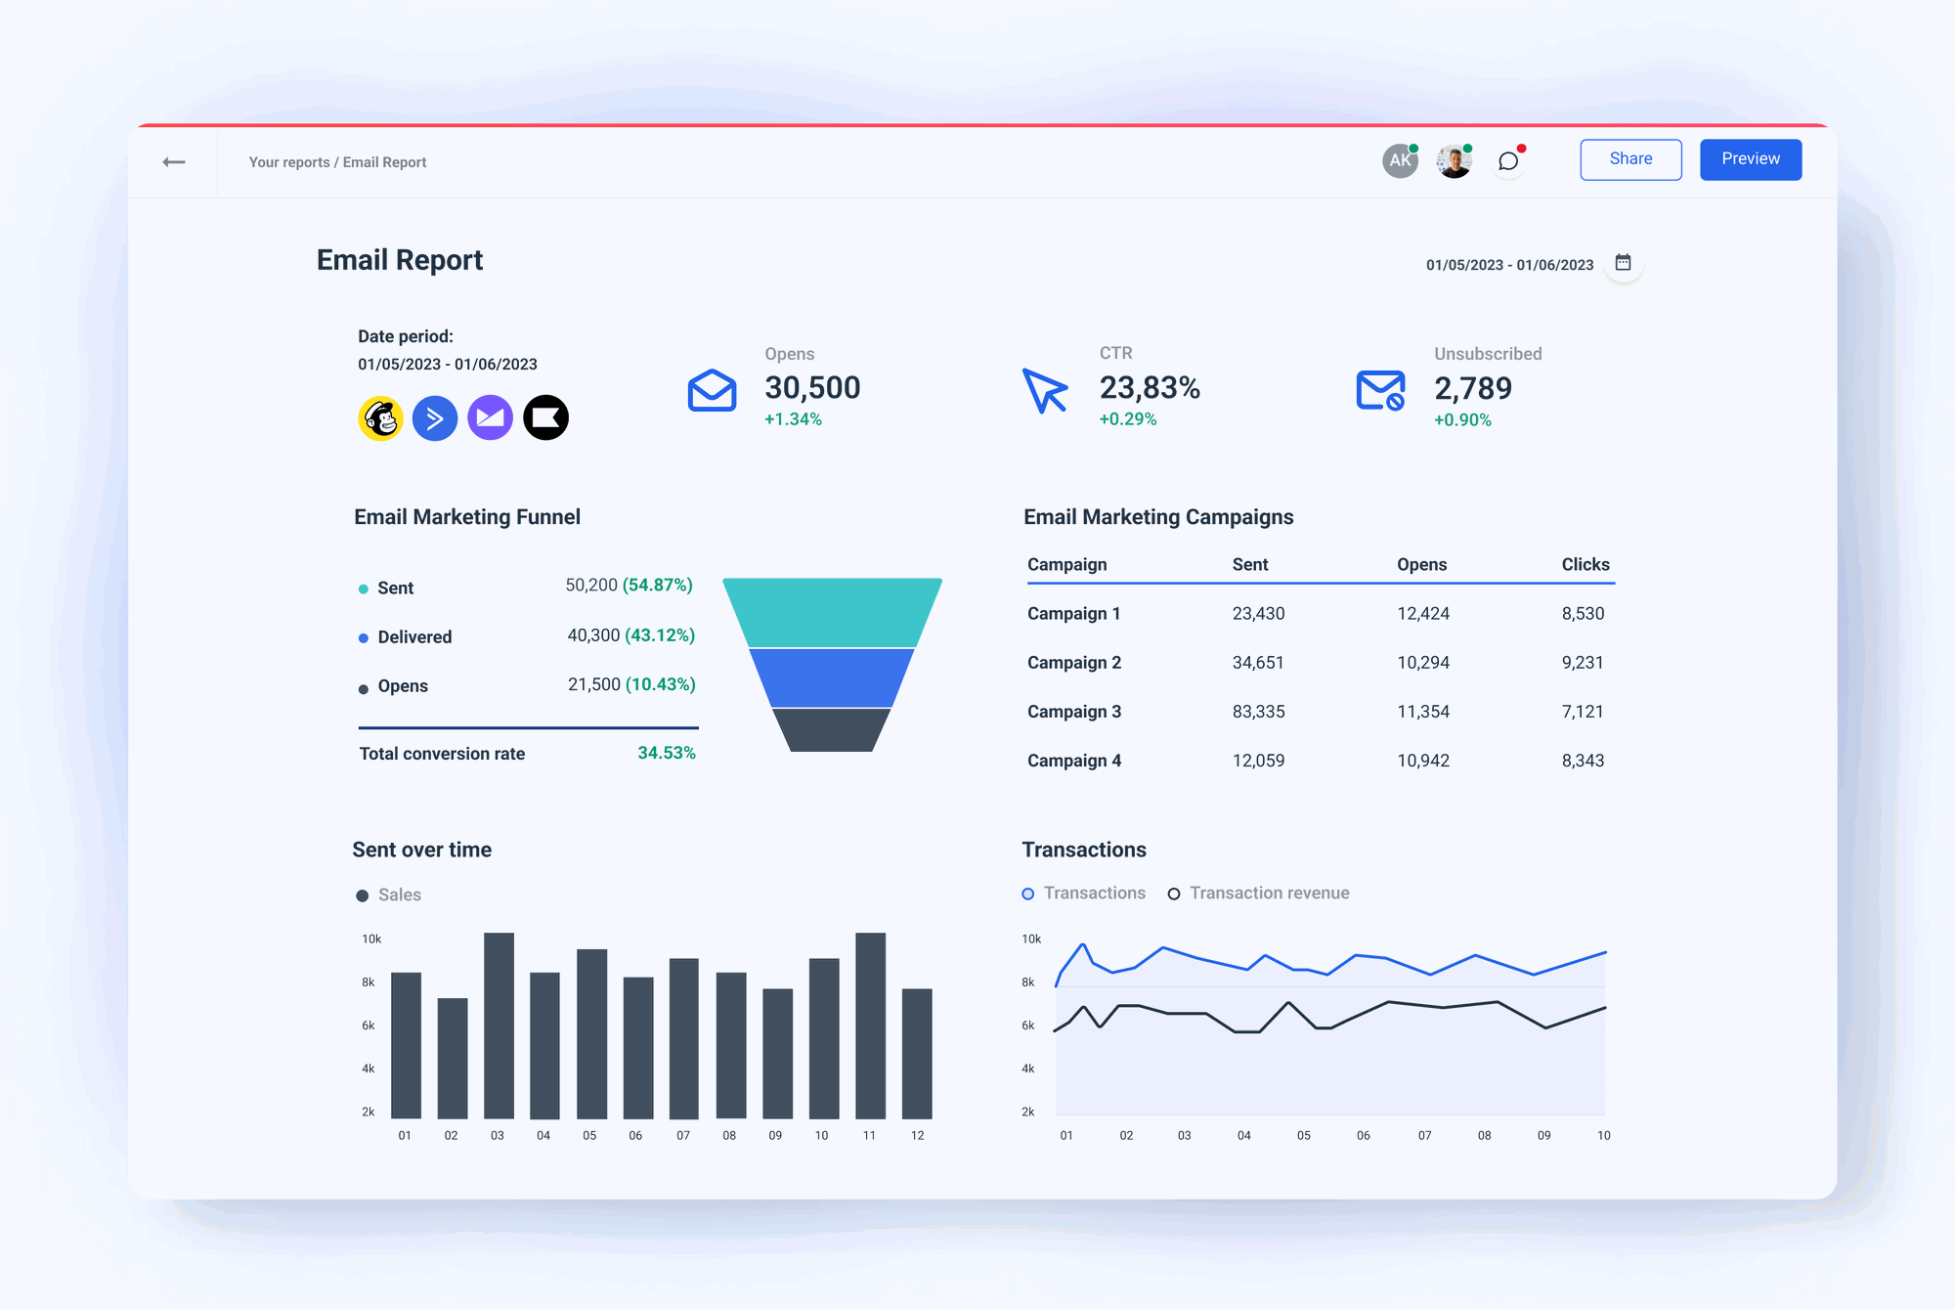Navigate to Your reports via breadcrumb
The height and width of the screenshot is (1310, 1955).
click(289, 161)
